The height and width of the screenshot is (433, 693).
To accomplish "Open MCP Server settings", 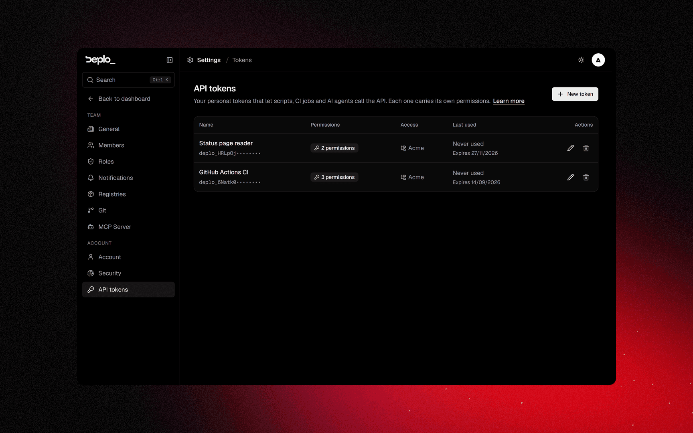I will pyautogui.click(x=128, y=227).
